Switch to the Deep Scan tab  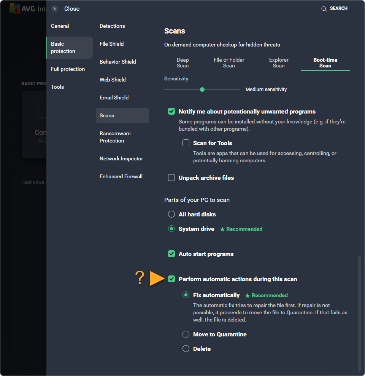pos(182,63)
